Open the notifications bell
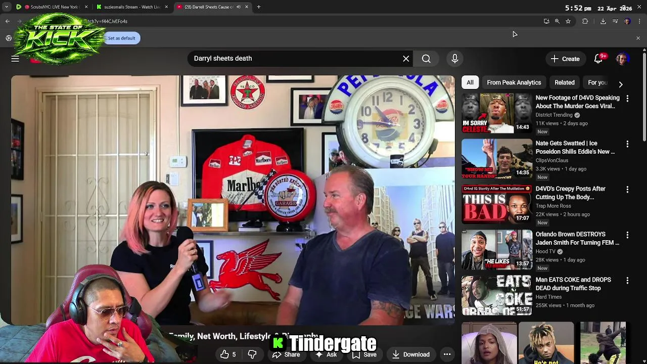 pos(598,59)
